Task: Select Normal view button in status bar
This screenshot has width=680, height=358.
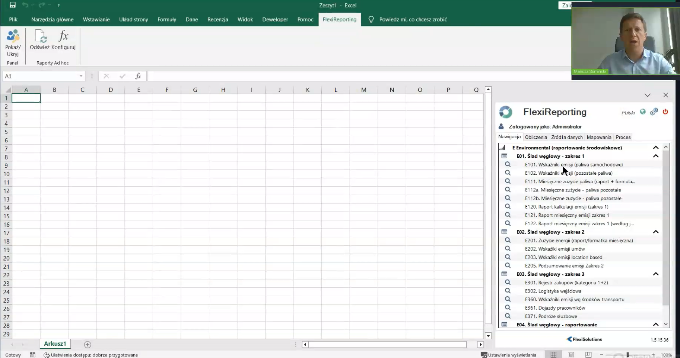Action: pos(553,355)
